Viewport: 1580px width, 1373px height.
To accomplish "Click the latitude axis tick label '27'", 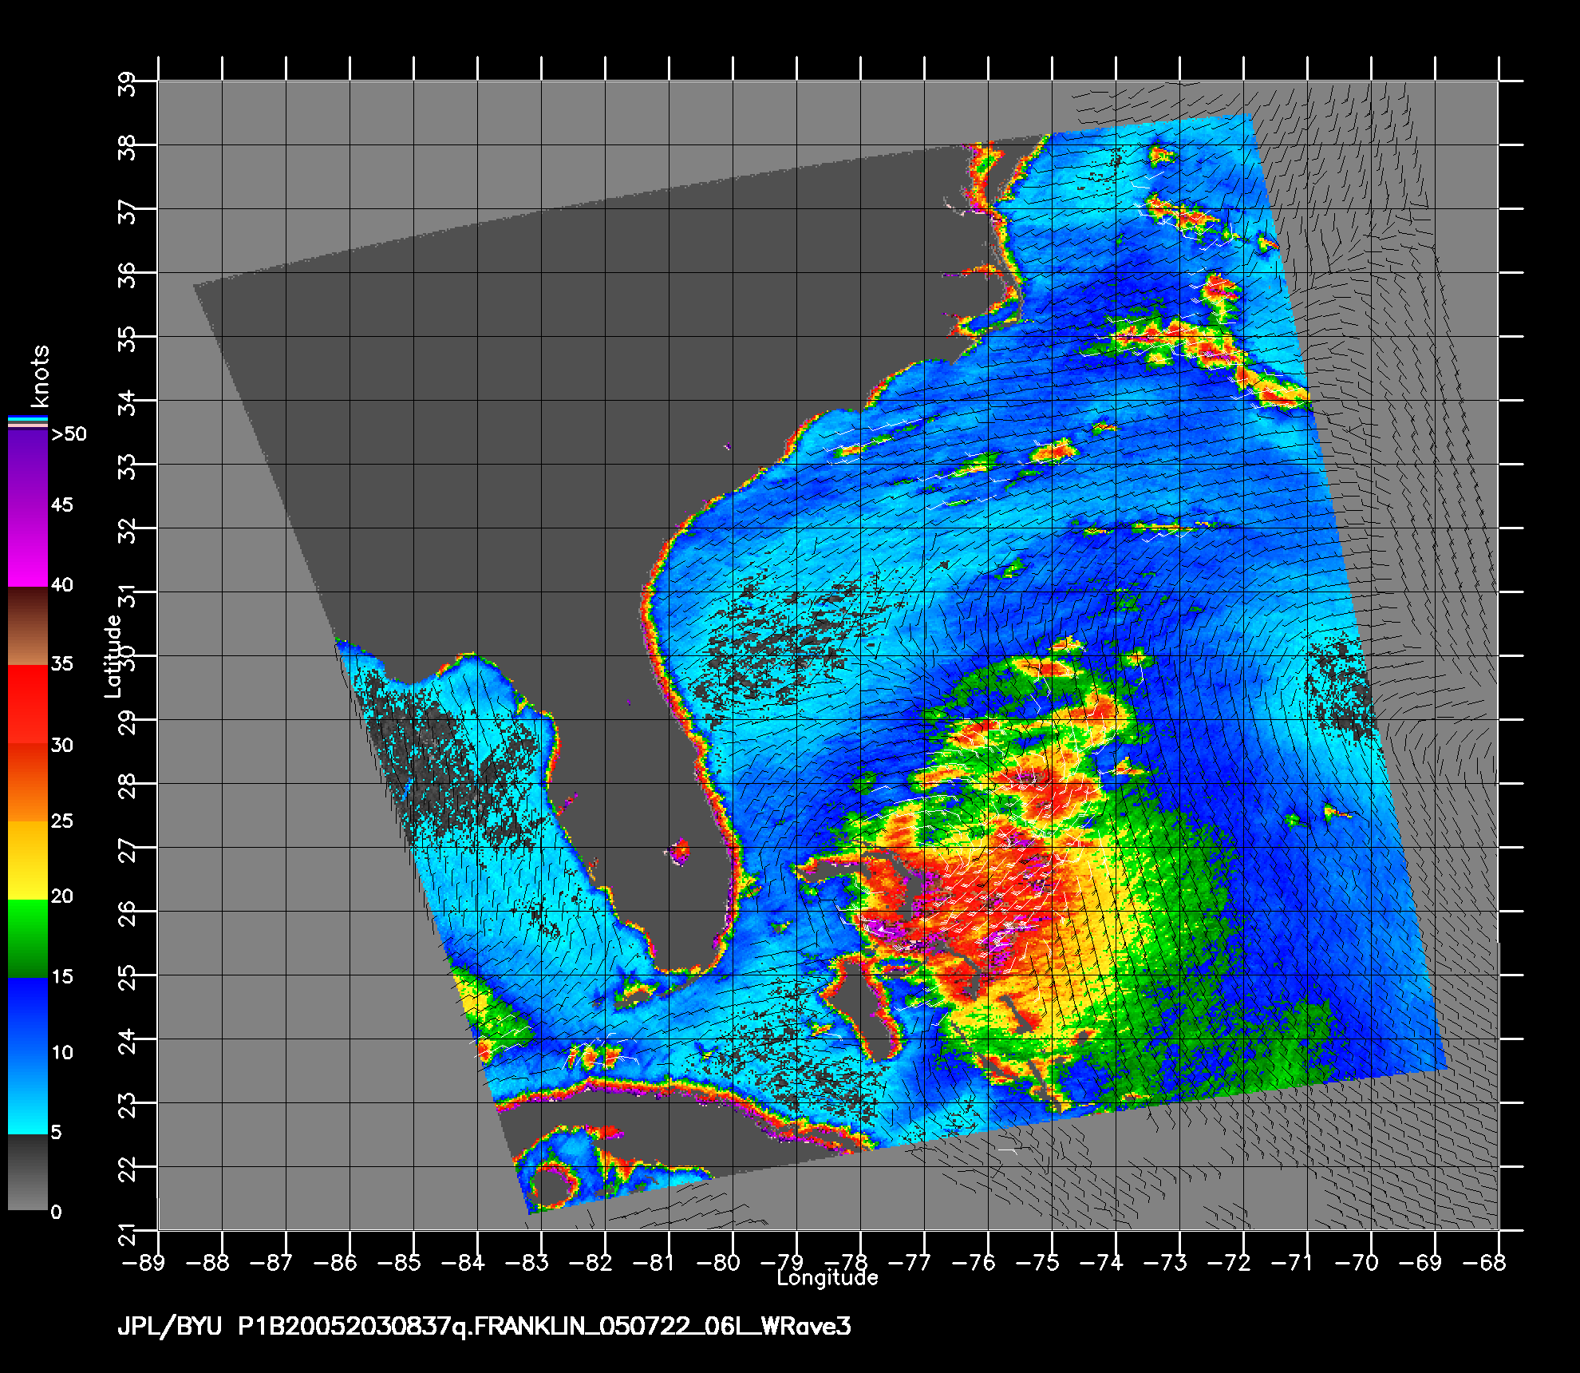I will [127, 850].
